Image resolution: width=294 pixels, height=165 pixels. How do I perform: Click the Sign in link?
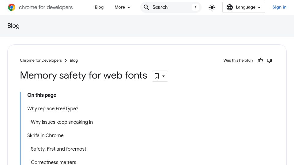click(279, 7)
